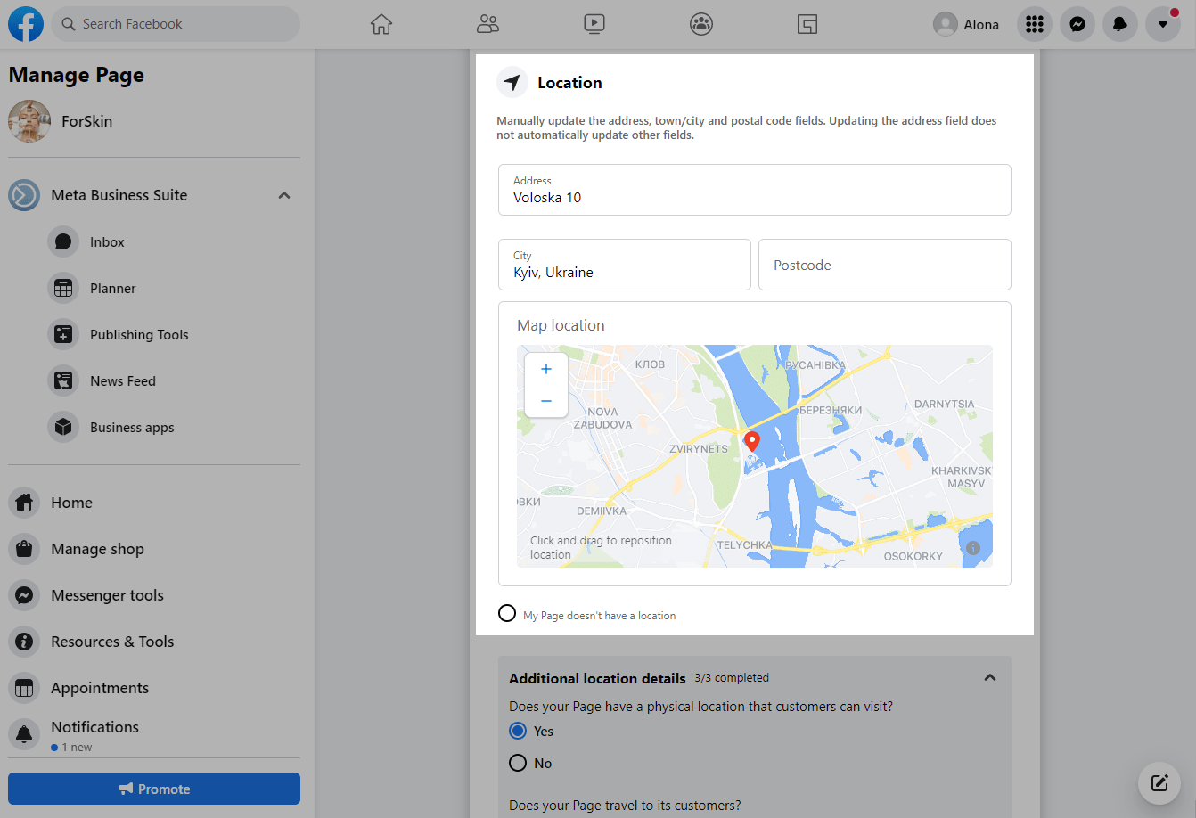Screen dimensions: 1196x818
Task: Edit the Address field Voloska 10
Action: [x=754, y=190]
